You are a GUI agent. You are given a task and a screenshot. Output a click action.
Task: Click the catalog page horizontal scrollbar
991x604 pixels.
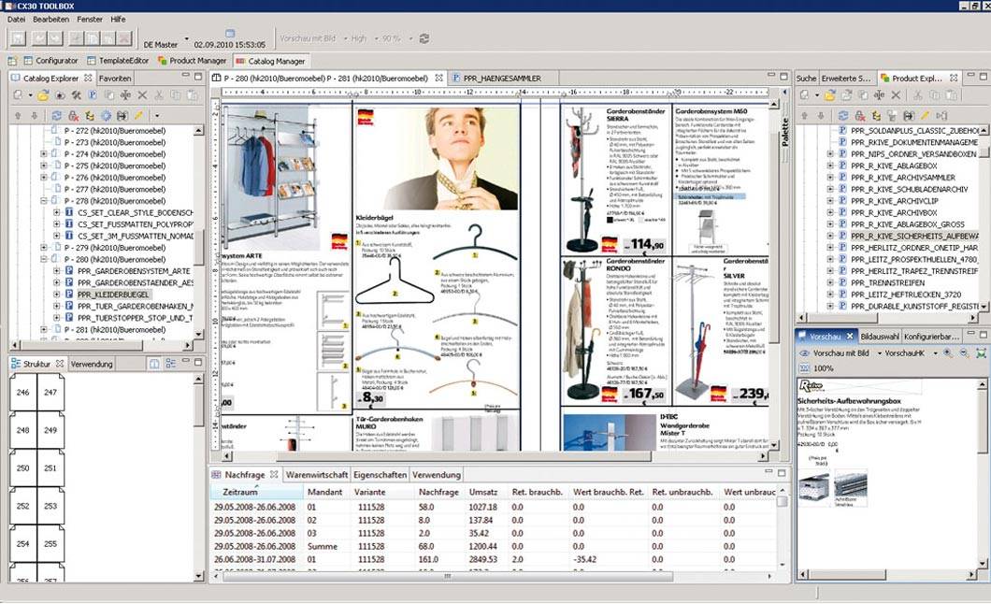click(x=495, y=455)
